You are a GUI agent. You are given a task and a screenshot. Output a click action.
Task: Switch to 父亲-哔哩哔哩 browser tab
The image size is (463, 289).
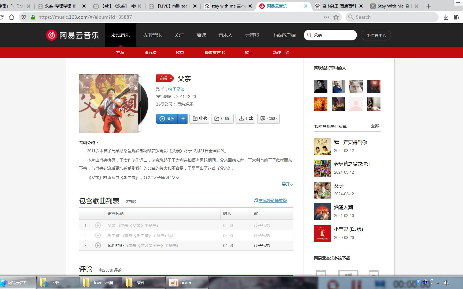(62, 6)
